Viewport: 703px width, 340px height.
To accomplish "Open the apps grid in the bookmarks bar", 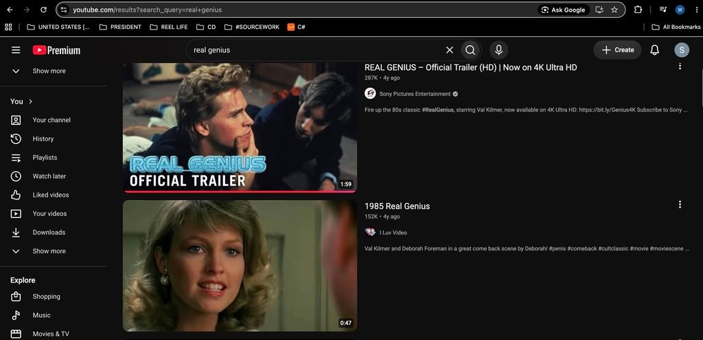I will point(8,27).
